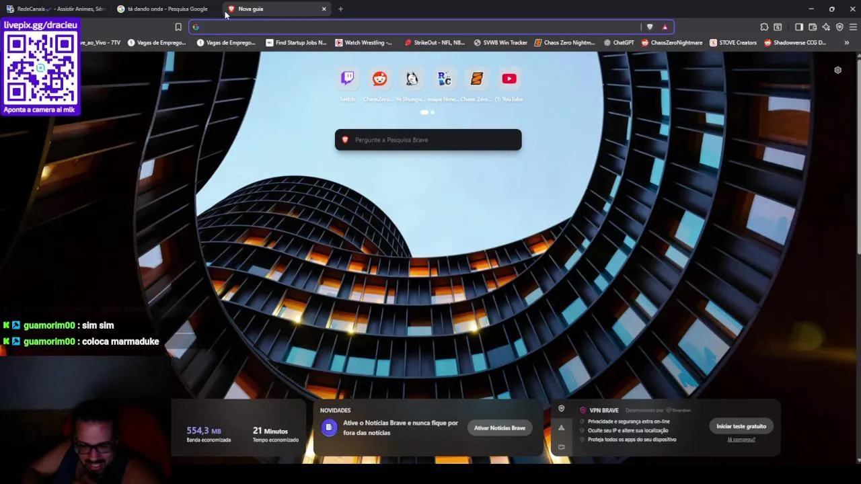861x484 pixels.
Task: Open STOVE Creators bookmark
Action: (733, 42)
